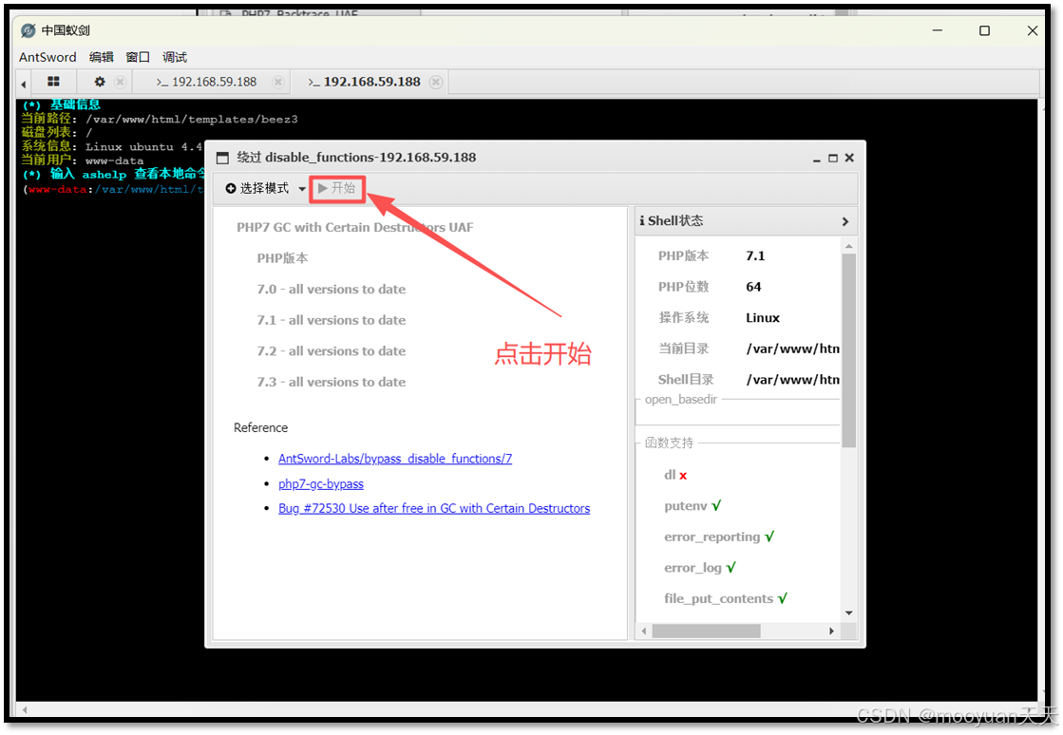This screenshot has height=735, width=1063.
Task: Maximize the 中国蚁剑 main window
Action: 984,30
